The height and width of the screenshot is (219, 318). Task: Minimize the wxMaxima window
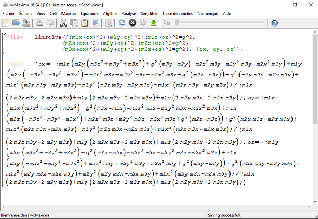[280, 5]
